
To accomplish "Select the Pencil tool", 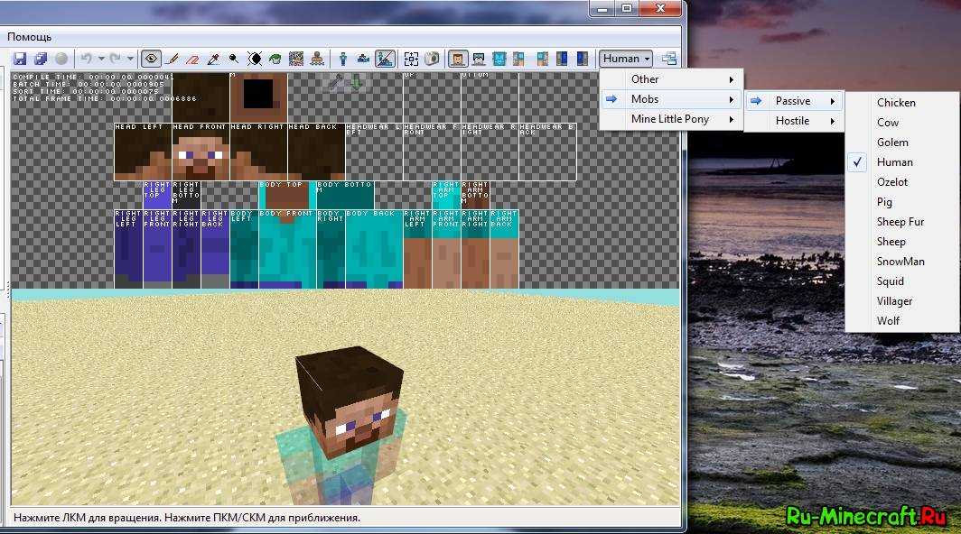I will tap(173, 59).
